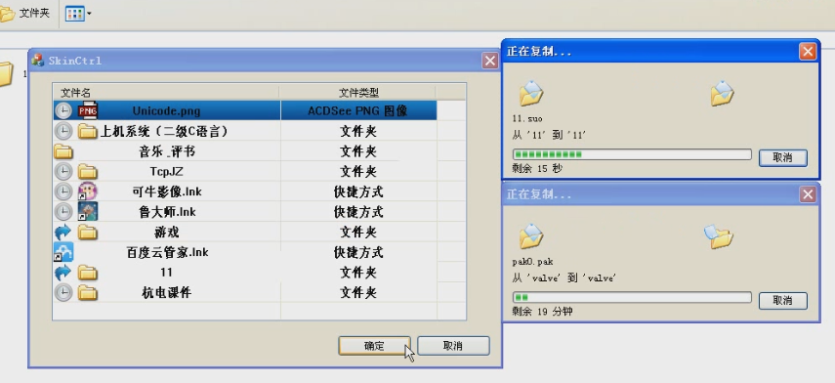Click the 文件夹 folders toolbar button
The image size is (835, 383).
tap(25, 14)
